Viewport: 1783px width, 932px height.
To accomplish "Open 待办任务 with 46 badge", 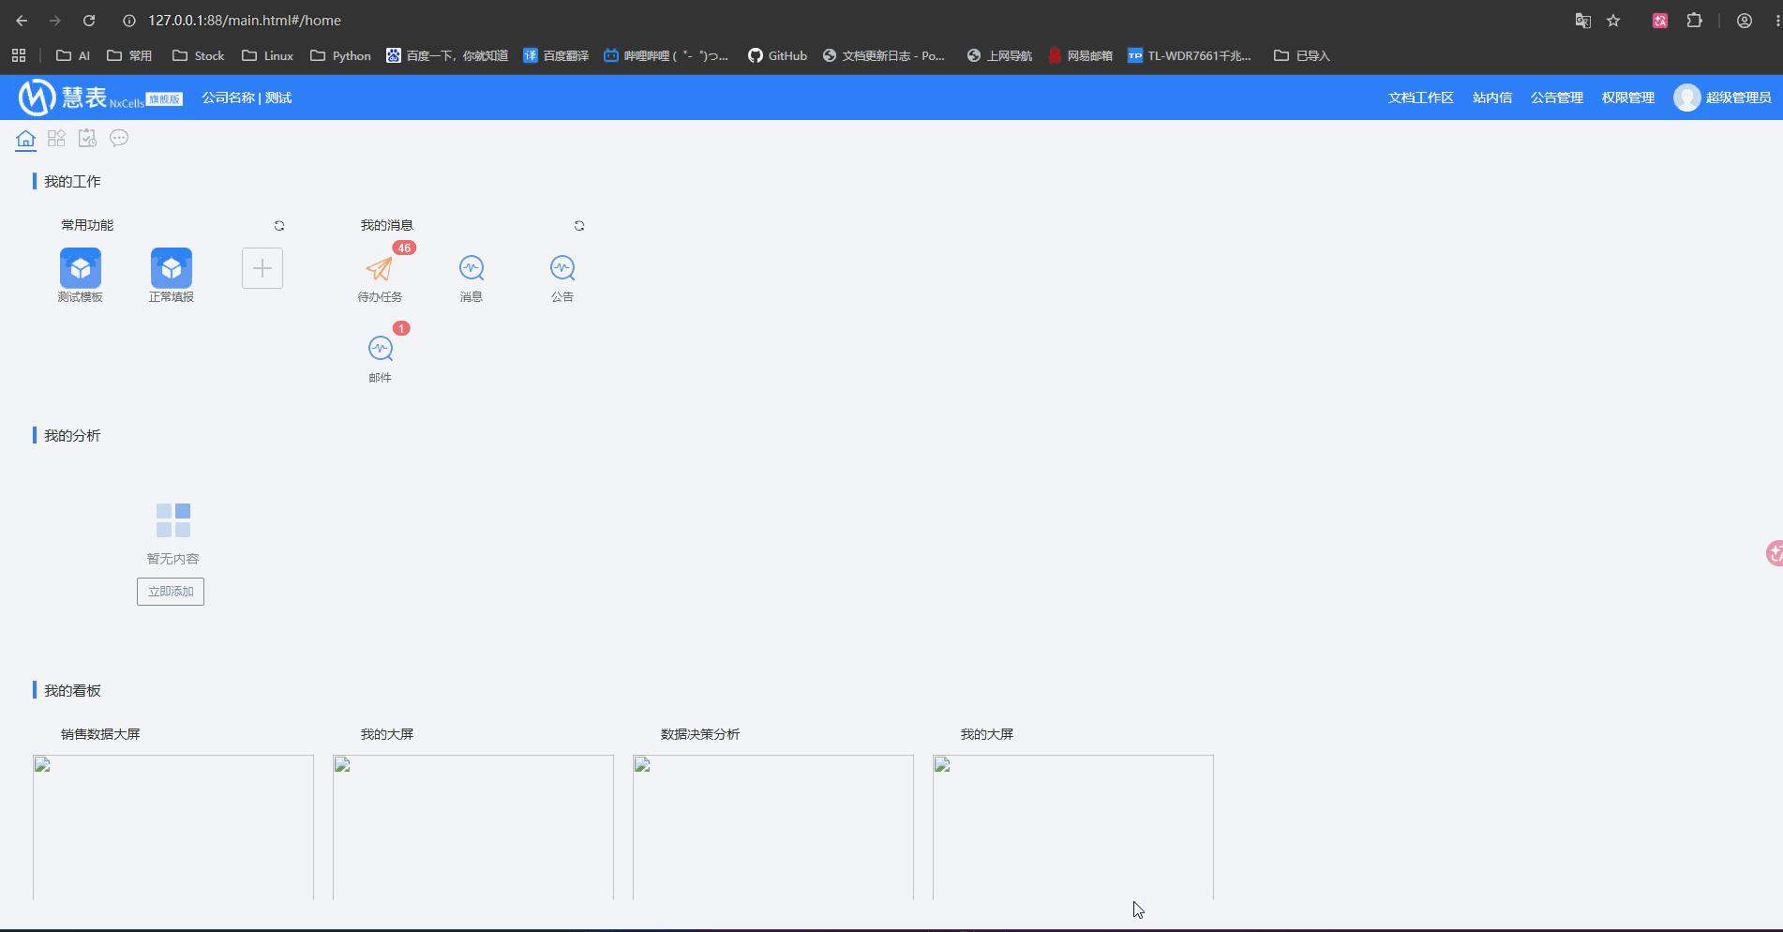I will (380, 269).
